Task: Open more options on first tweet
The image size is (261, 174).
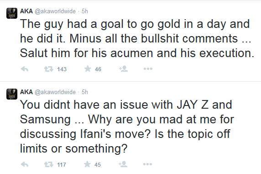Action: (148, 69)
